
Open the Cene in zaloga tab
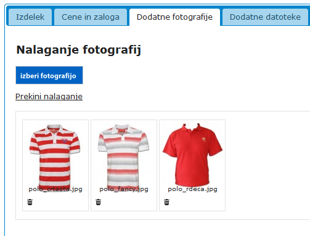(x=91, y=17)
